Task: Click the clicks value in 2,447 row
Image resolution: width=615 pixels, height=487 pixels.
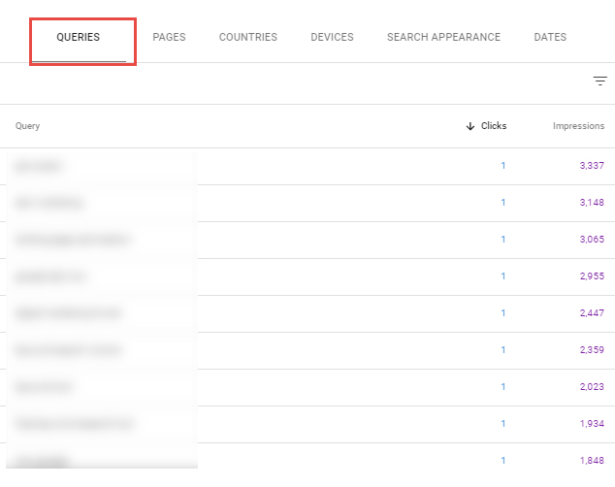Action: point(503,313)
